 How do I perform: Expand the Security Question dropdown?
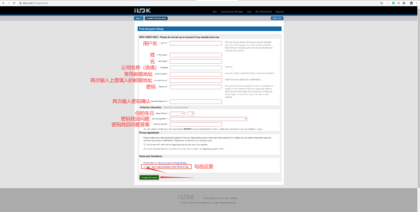tap(209, 119)
